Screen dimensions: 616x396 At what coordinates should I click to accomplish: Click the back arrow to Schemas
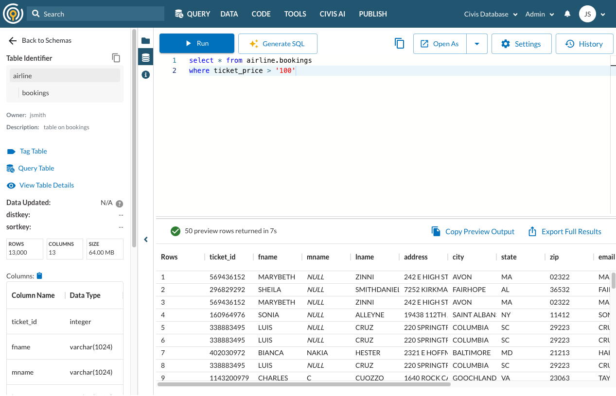[13, 41]
